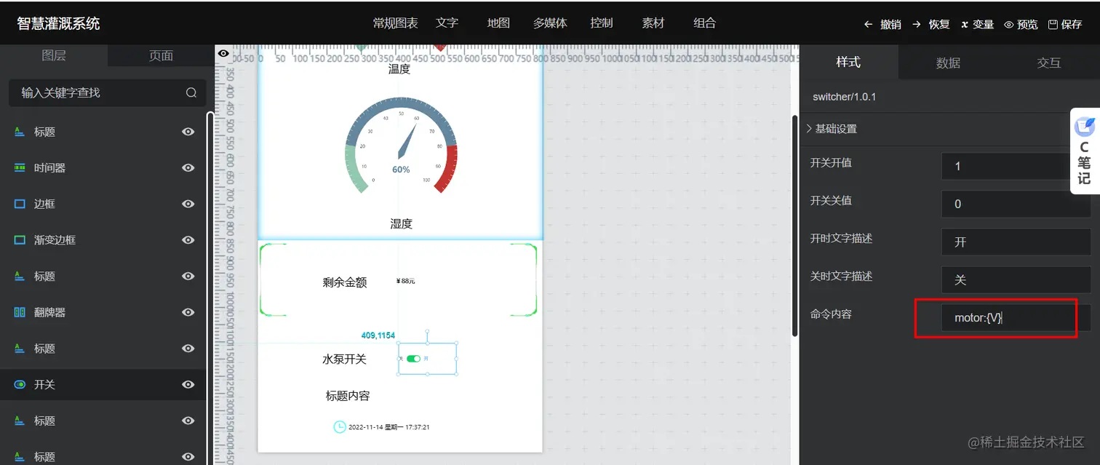This screenshot has height=465, width=1100.
Task: Open the 变量 variables panel
Action: pyautogui.click(x=977, y=24)
